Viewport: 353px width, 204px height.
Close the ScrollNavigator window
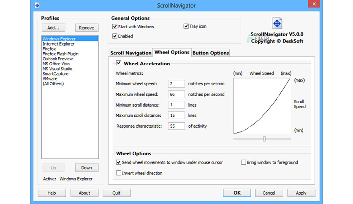(314, 4)
